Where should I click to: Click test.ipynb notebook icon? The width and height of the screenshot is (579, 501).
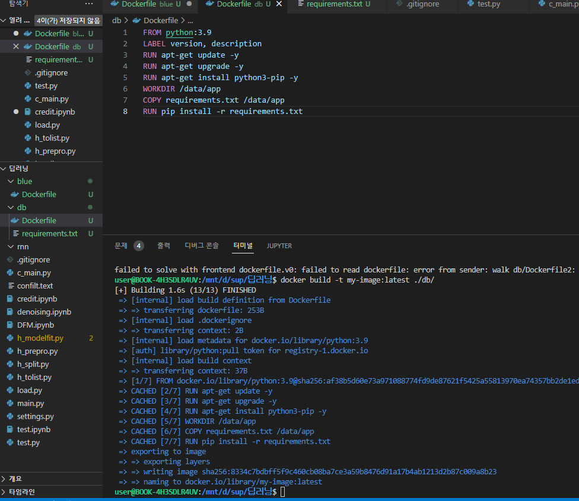[10, 429]
